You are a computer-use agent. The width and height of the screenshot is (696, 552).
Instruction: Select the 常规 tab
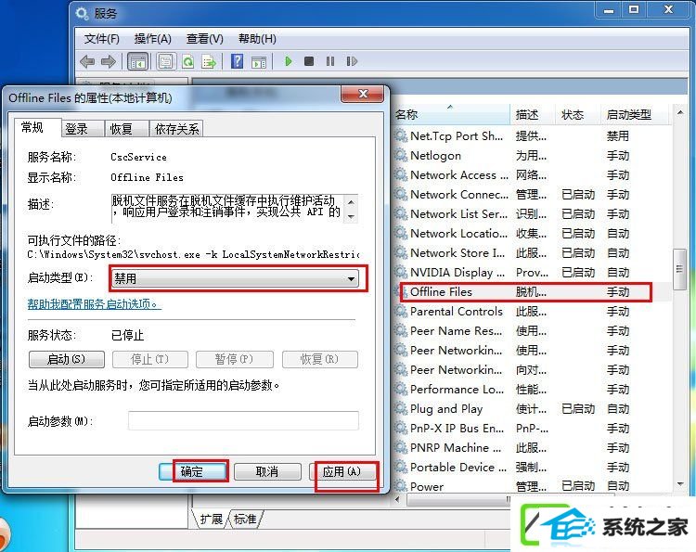[x=37, y=127]
